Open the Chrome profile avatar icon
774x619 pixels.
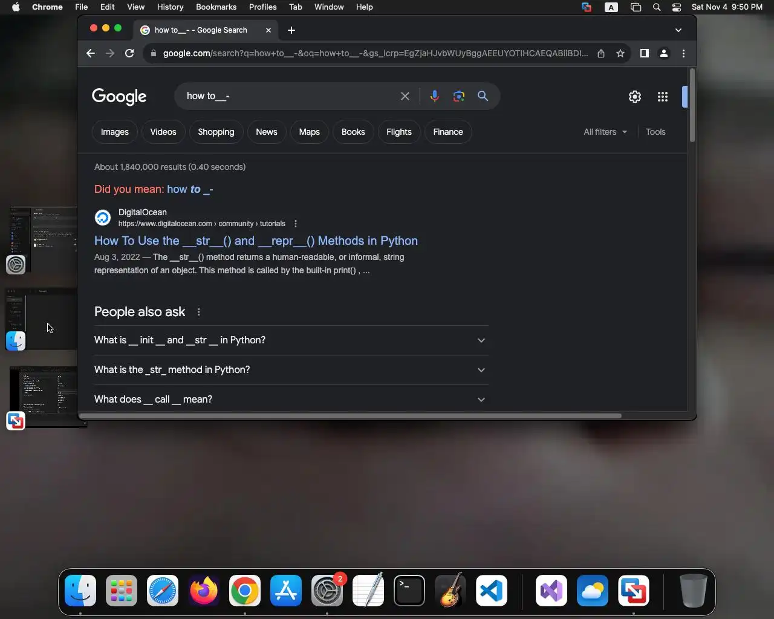pos(664,53)
